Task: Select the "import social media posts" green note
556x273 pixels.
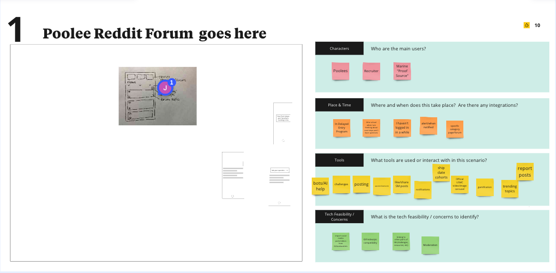Action: tap(341, 242)
